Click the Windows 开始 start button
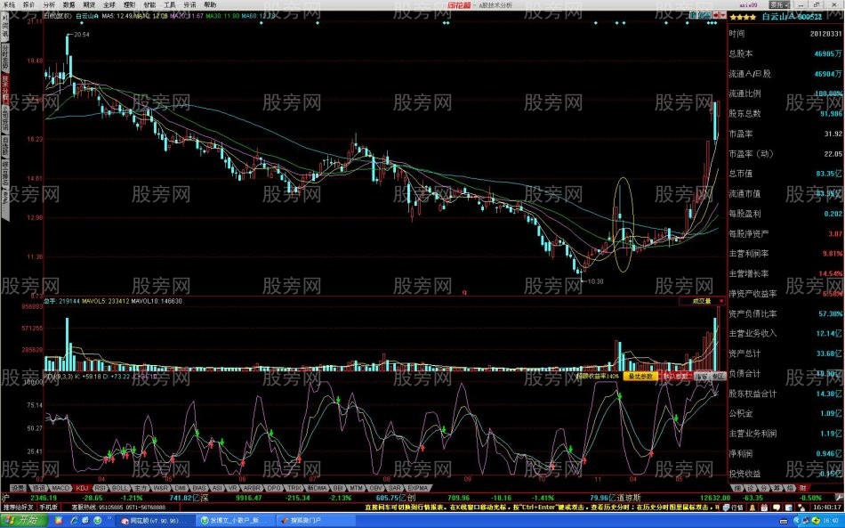 point(24,521)
